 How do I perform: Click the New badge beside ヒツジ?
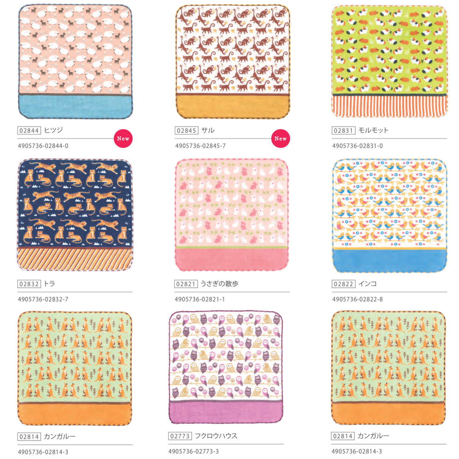pos(123,139)
